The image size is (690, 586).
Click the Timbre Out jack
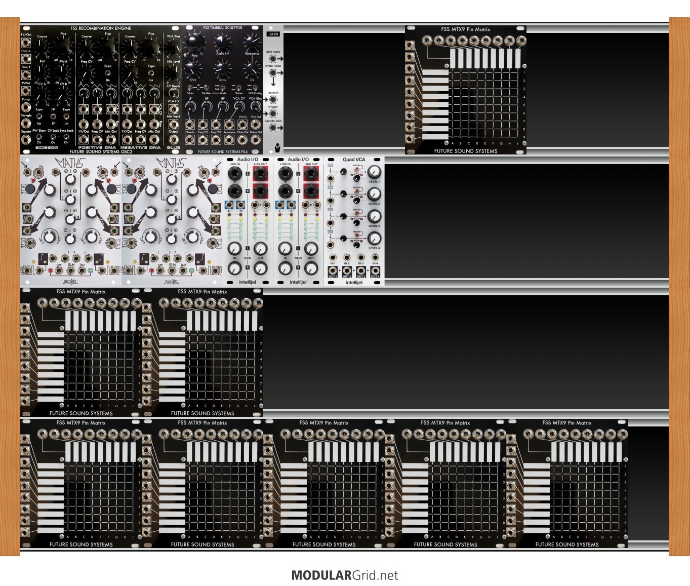tap(256, 139)
